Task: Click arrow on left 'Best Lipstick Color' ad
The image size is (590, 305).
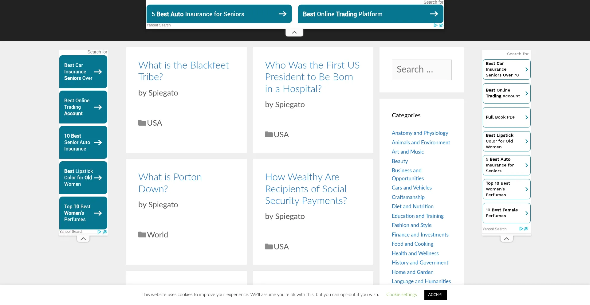Action: pyautogui.click(x=98, y=178)
